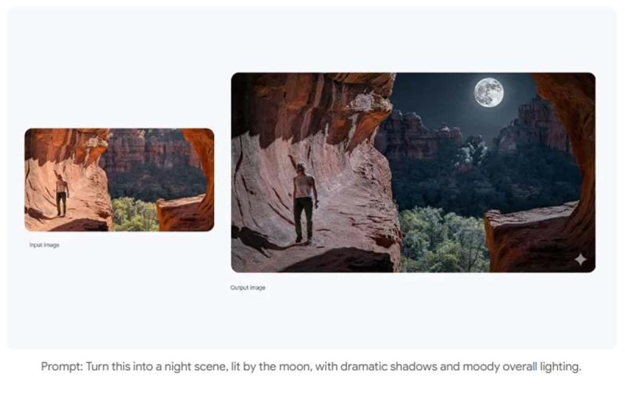Click the hiker's raised arm in output image
The image size is (625, 397).
coord(295,164)
